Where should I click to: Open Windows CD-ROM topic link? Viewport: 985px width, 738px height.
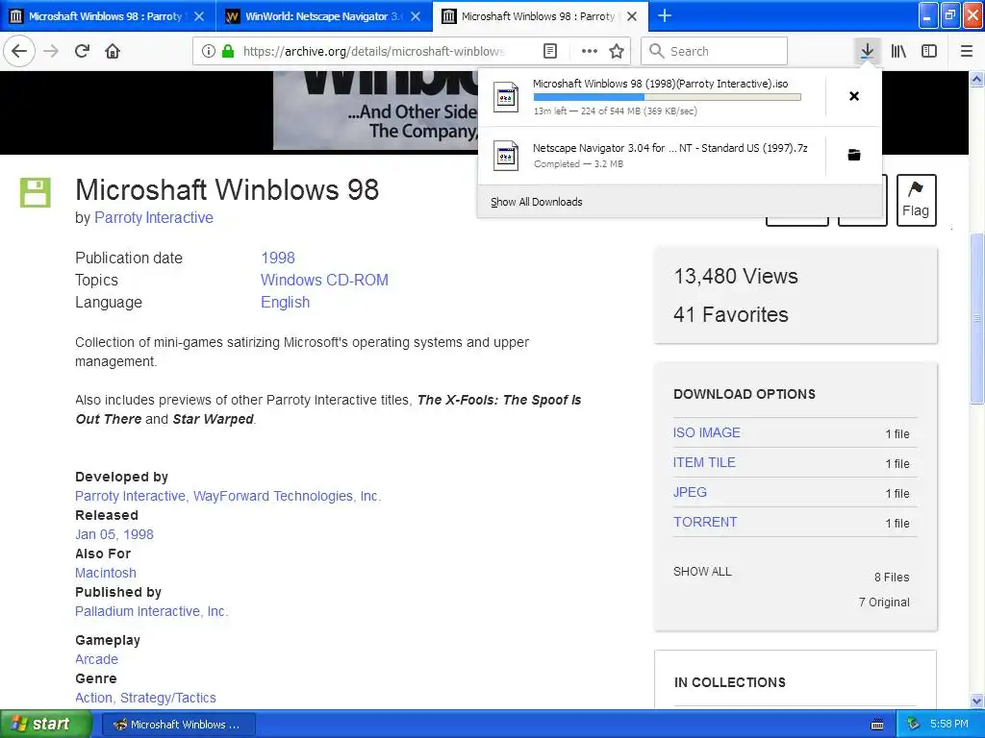(x=324, y=280)
